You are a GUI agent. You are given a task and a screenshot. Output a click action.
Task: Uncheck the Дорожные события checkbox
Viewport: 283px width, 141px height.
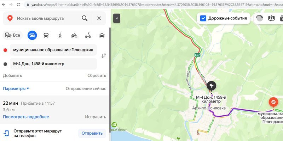[x=203, y=18]
